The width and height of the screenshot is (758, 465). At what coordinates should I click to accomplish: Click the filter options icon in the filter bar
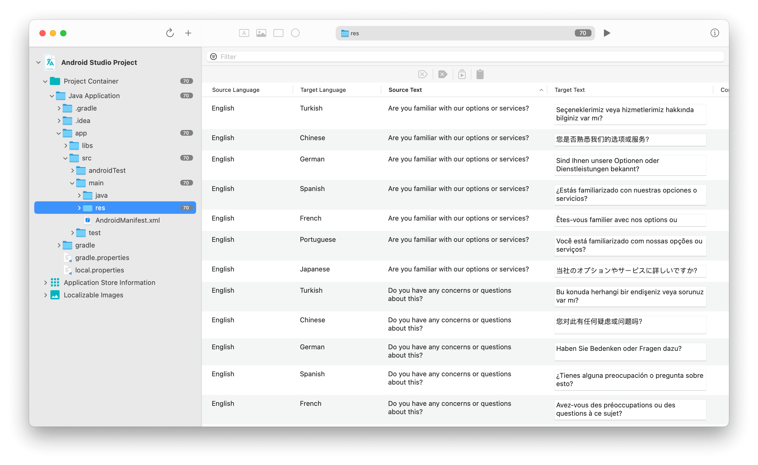pyautogui.click(x=213, y=57)
